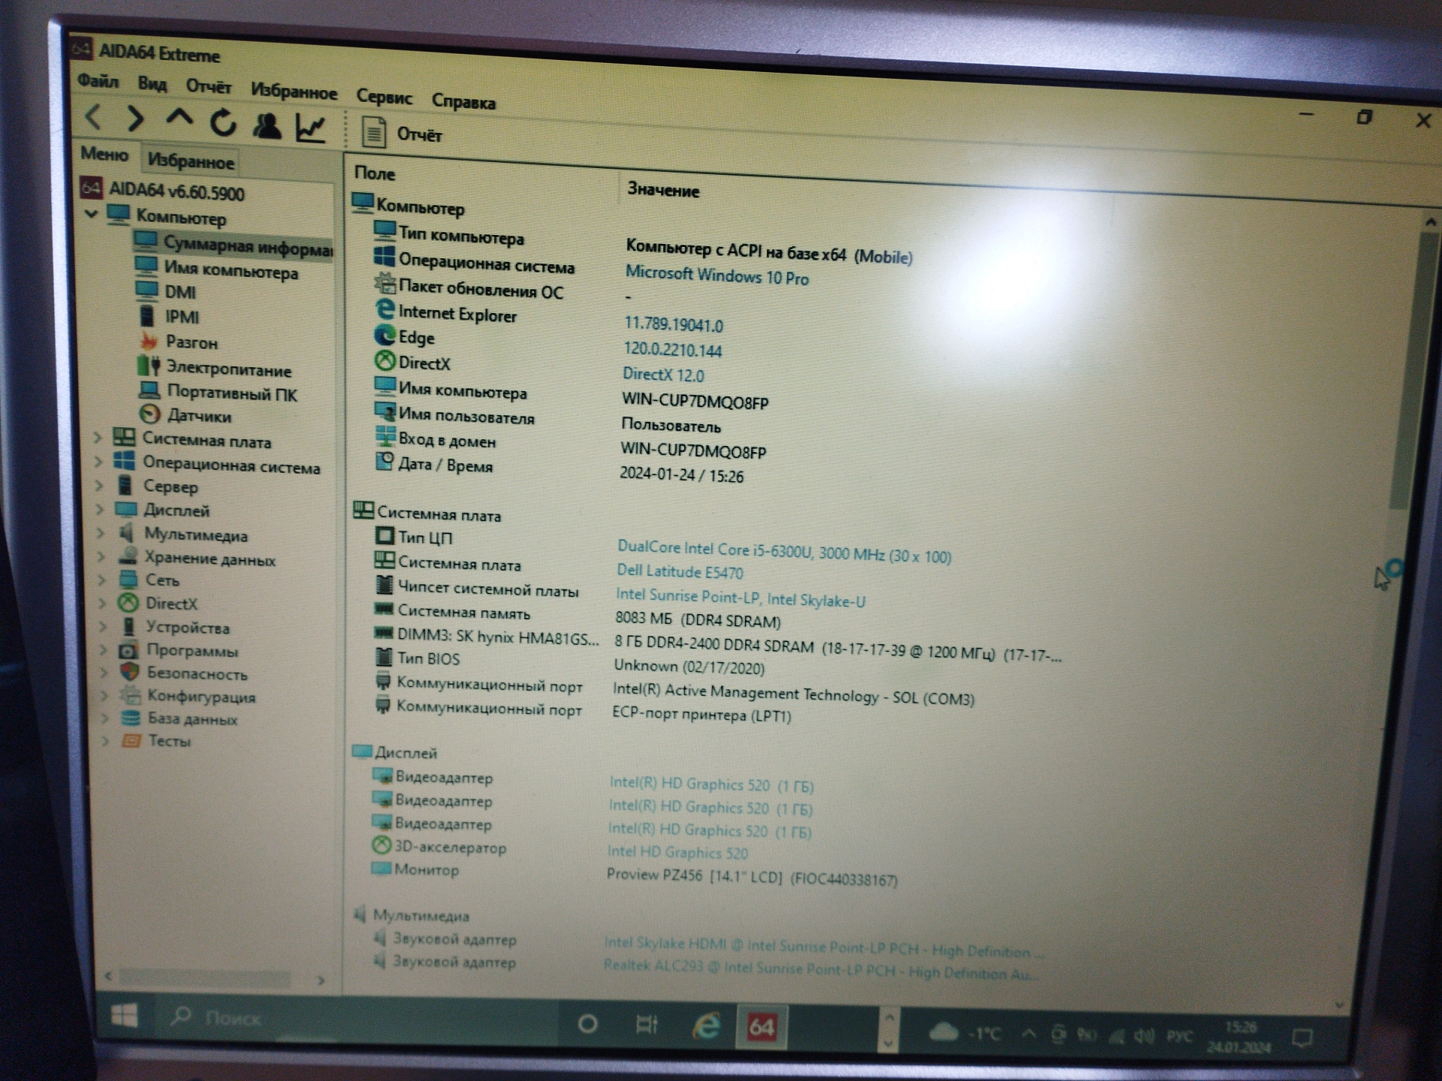
Task: Click the Безопасность shield icon
Action: click(130, 672)
